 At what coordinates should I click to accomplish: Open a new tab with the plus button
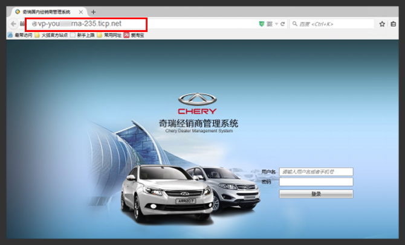(94, 11)
